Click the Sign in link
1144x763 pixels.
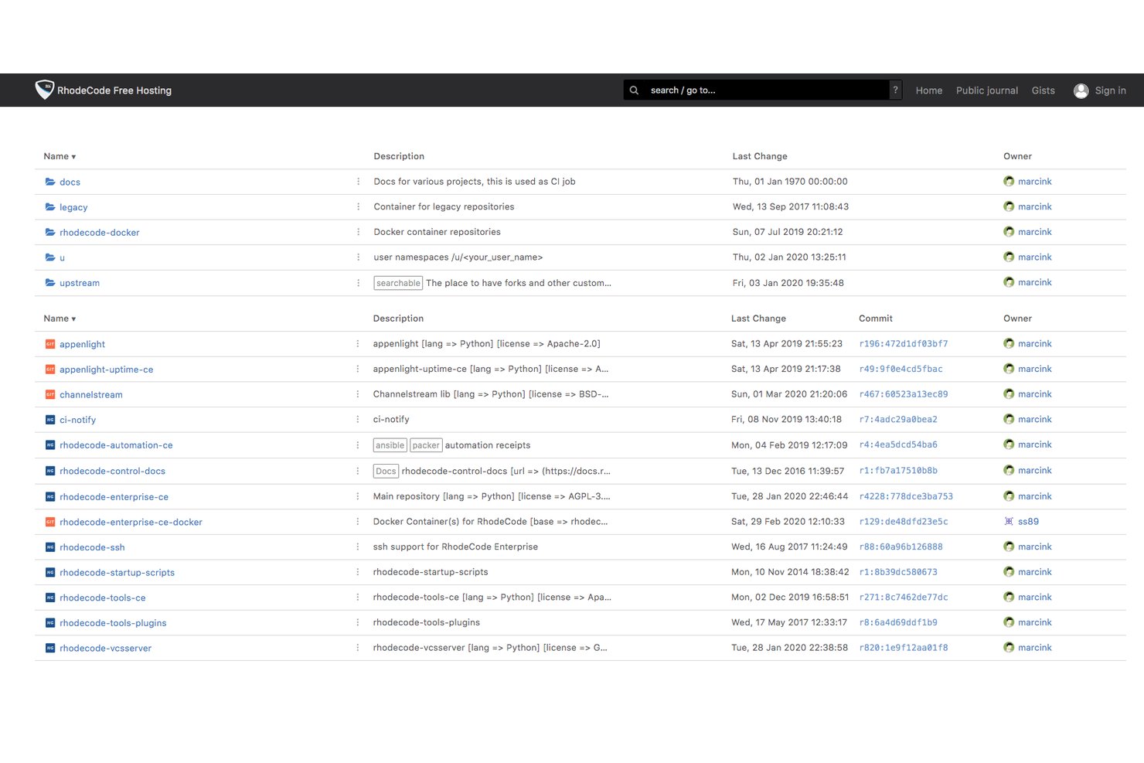1110,90
